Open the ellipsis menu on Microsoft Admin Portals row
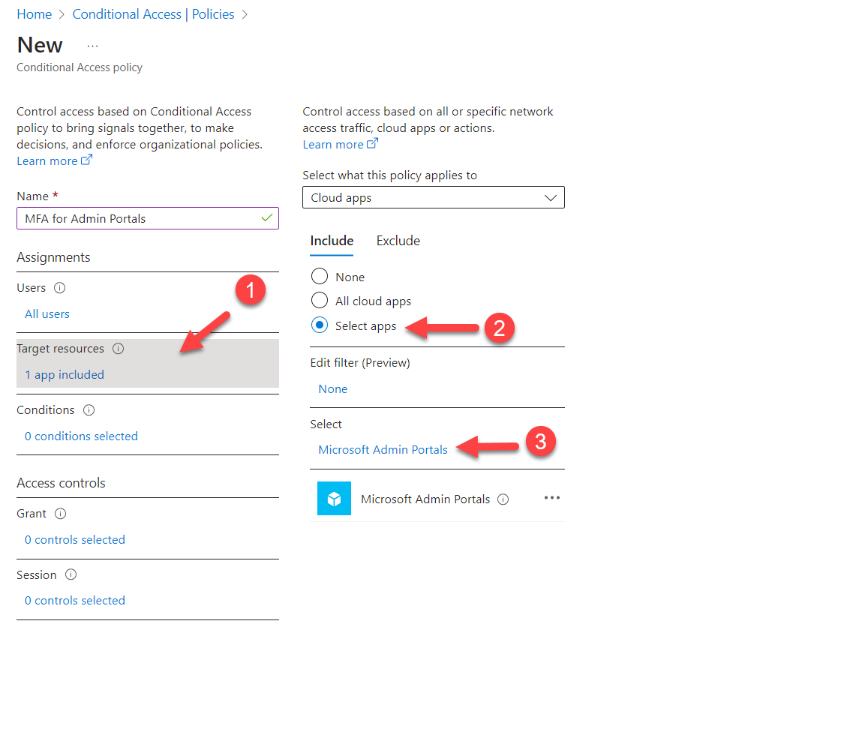 click(x=551, y=498)
